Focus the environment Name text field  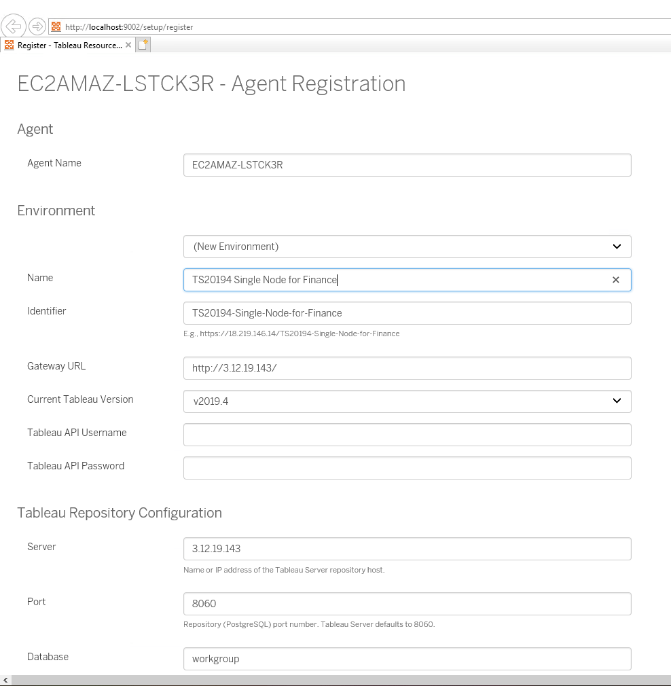394,280
